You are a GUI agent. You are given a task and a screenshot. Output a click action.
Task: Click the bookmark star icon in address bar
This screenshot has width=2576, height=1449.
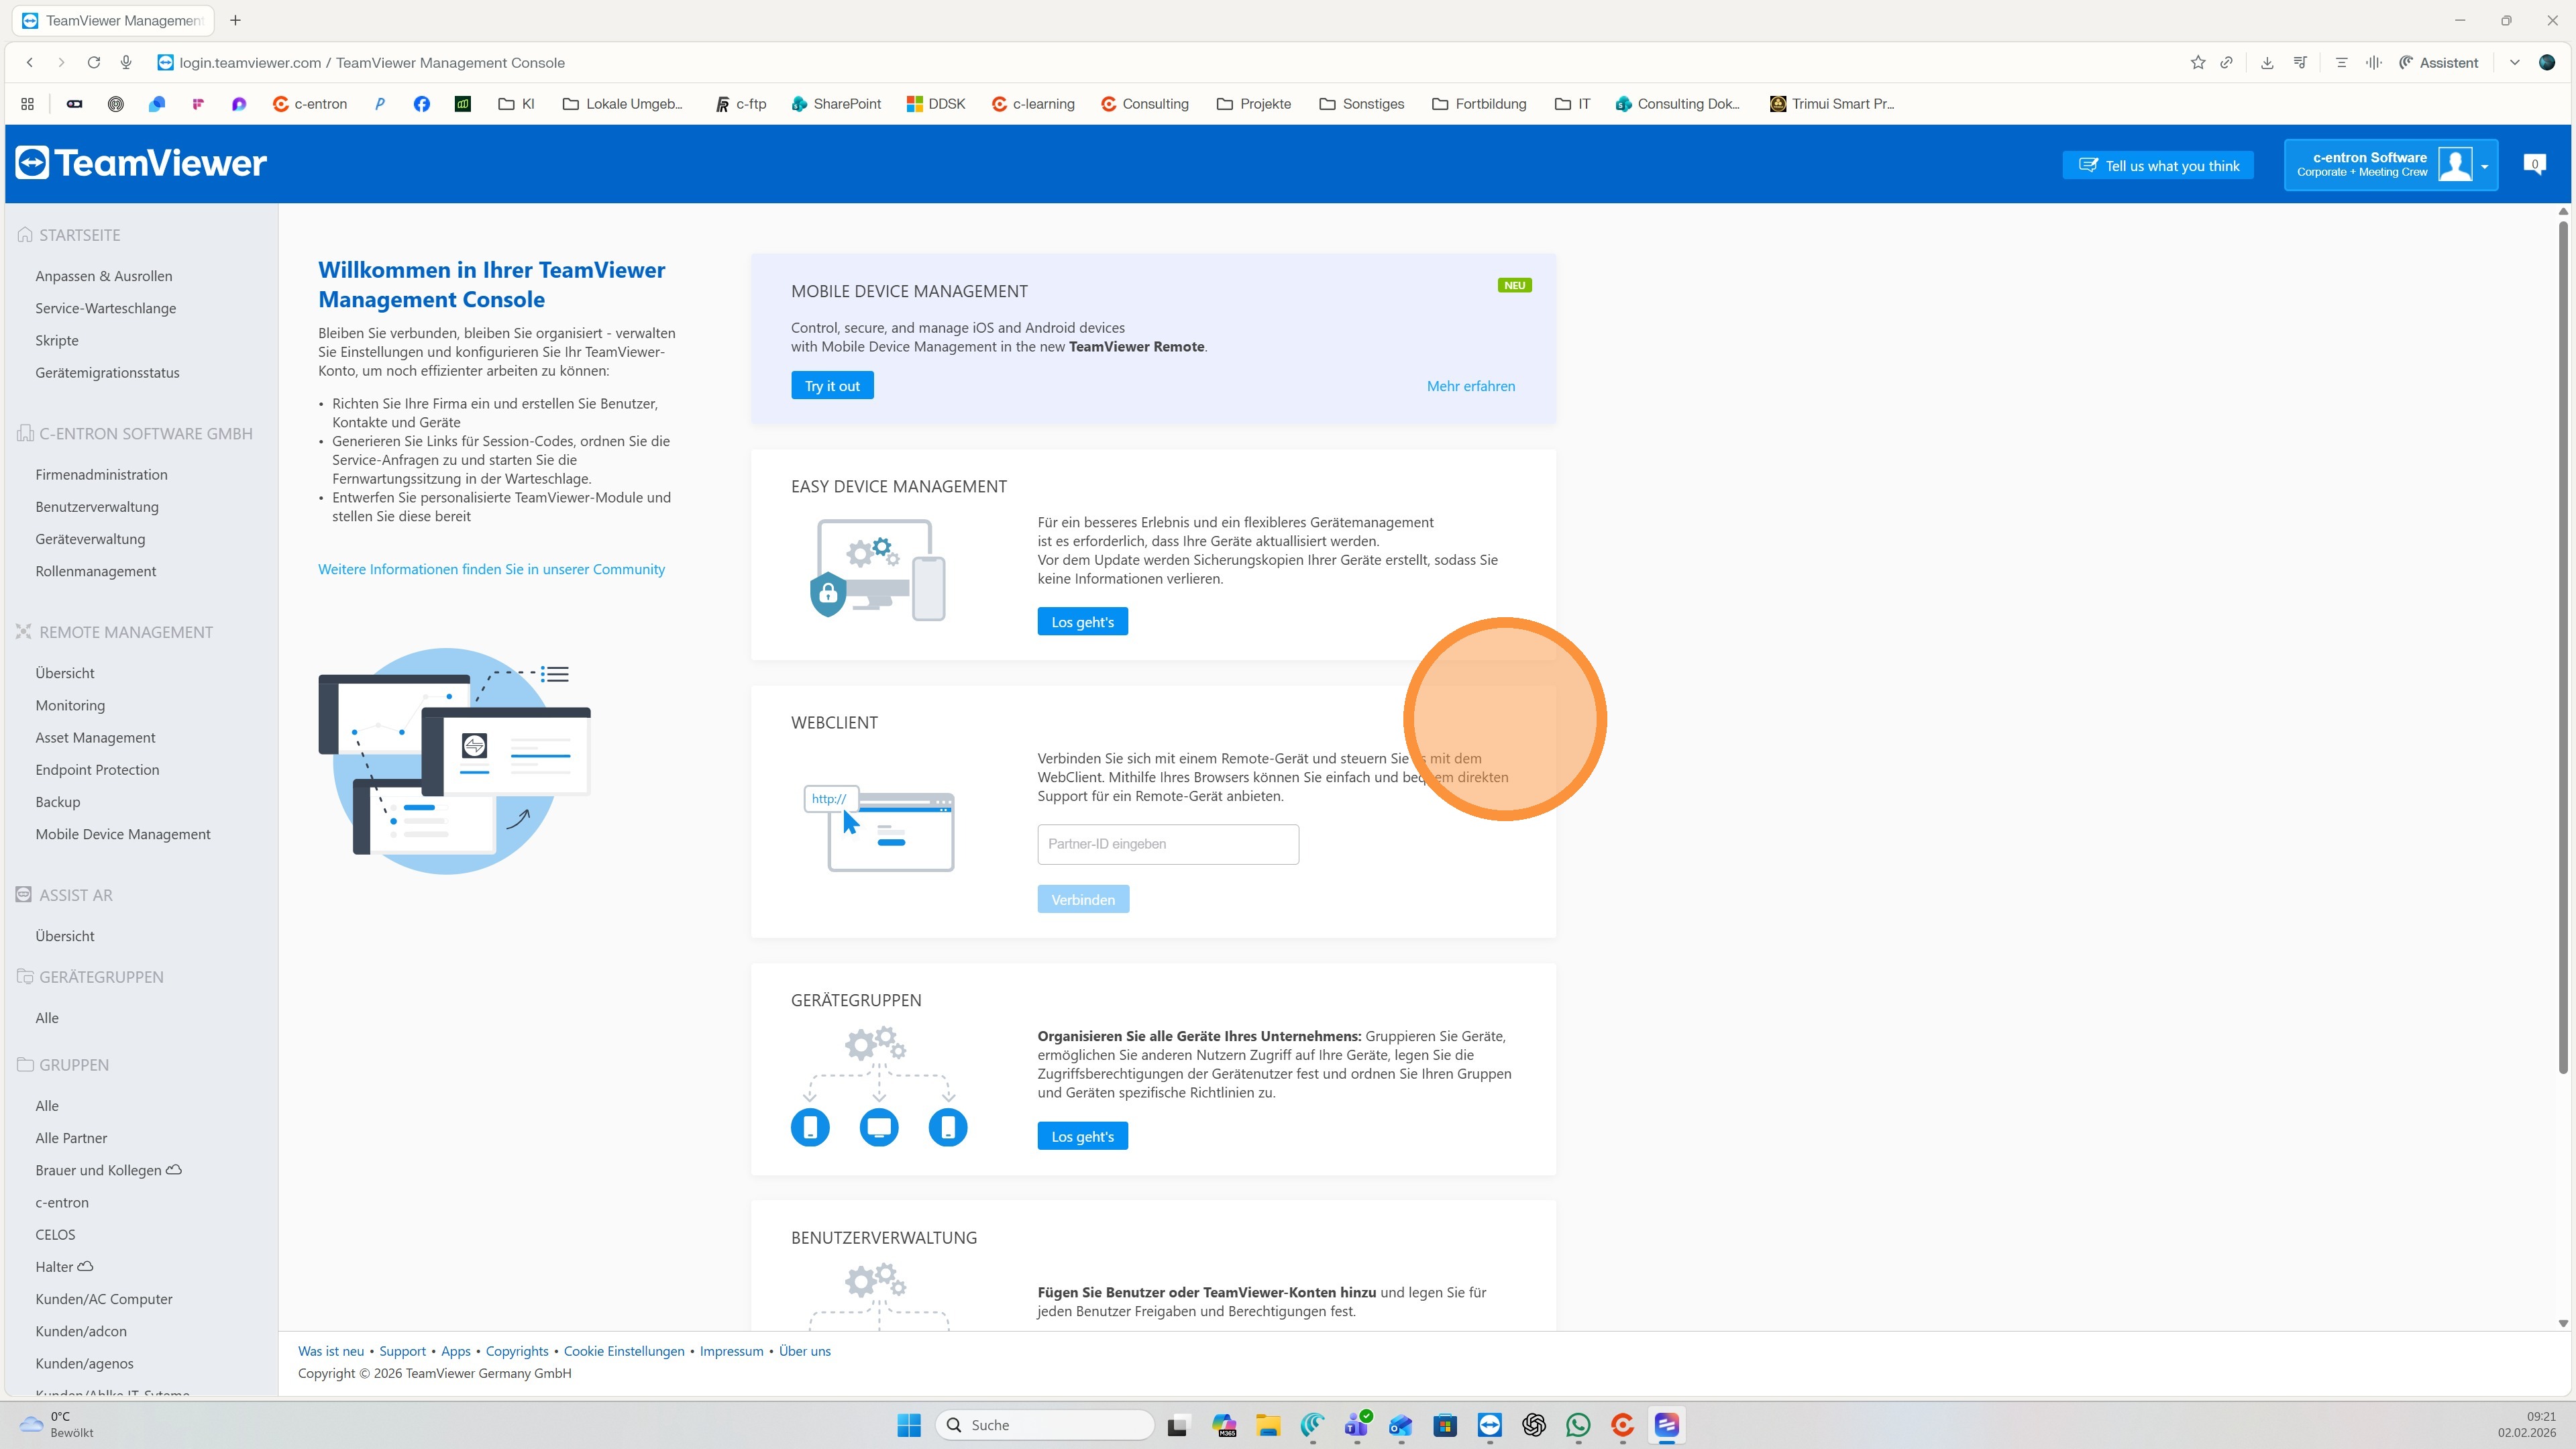point(2197,62)
